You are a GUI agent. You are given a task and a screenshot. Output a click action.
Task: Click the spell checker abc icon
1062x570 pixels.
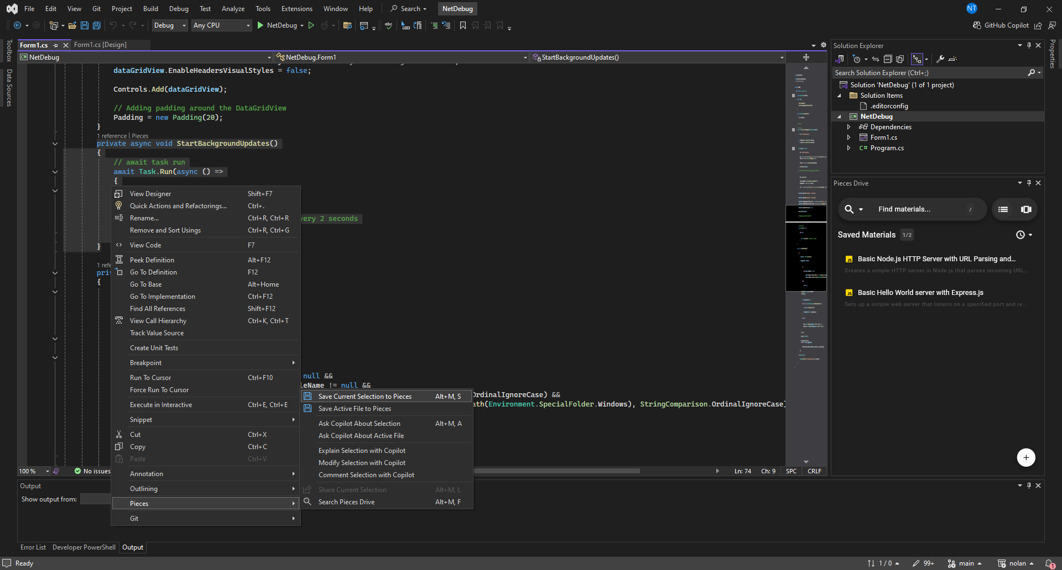click(x=388, y=25)
